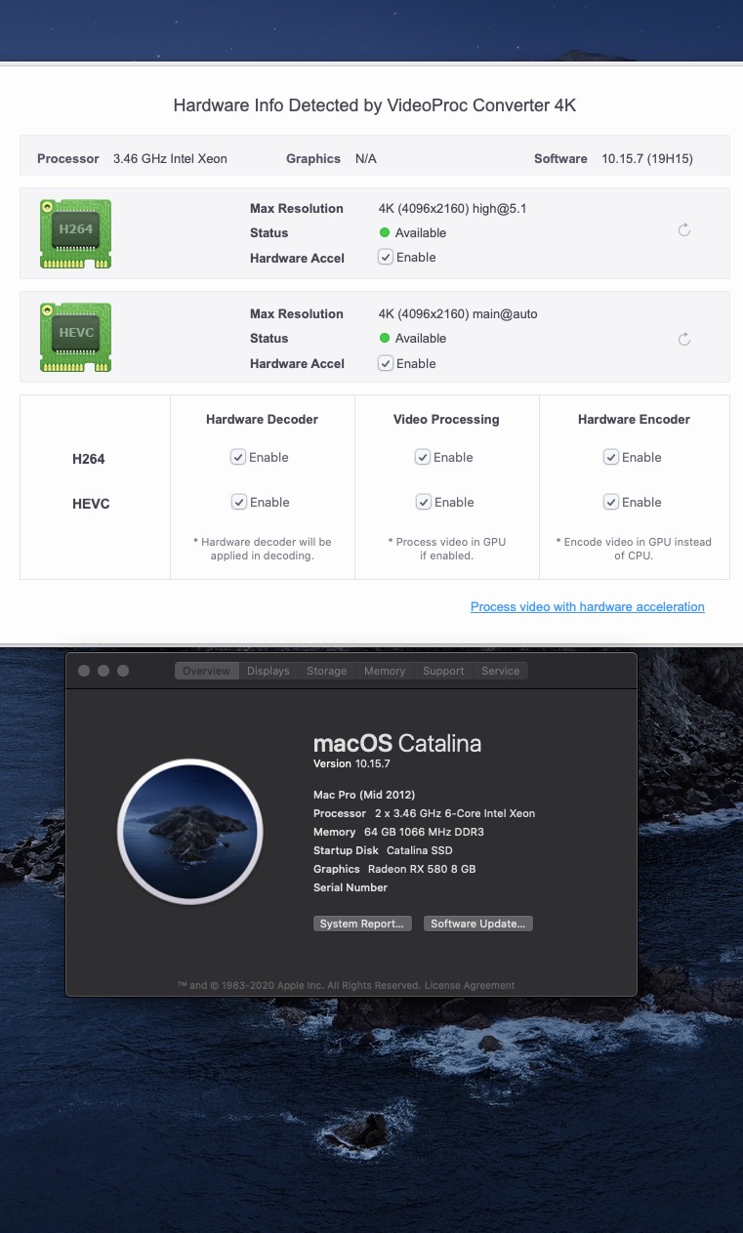Open the Support tab

pos(443,671)
